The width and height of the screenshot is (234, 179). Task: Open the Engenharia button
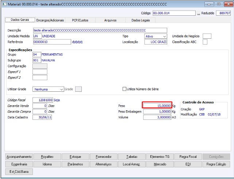(x=19, y=164)
